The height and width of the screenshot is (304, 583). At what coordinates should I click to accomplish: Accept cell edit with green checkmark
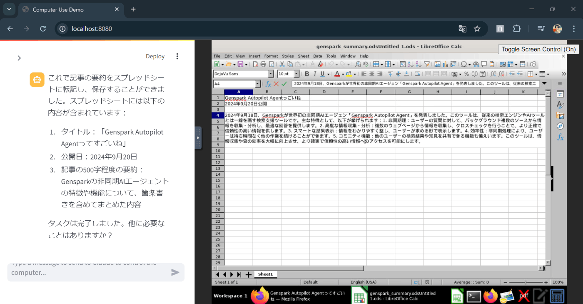tap(284, 84)
